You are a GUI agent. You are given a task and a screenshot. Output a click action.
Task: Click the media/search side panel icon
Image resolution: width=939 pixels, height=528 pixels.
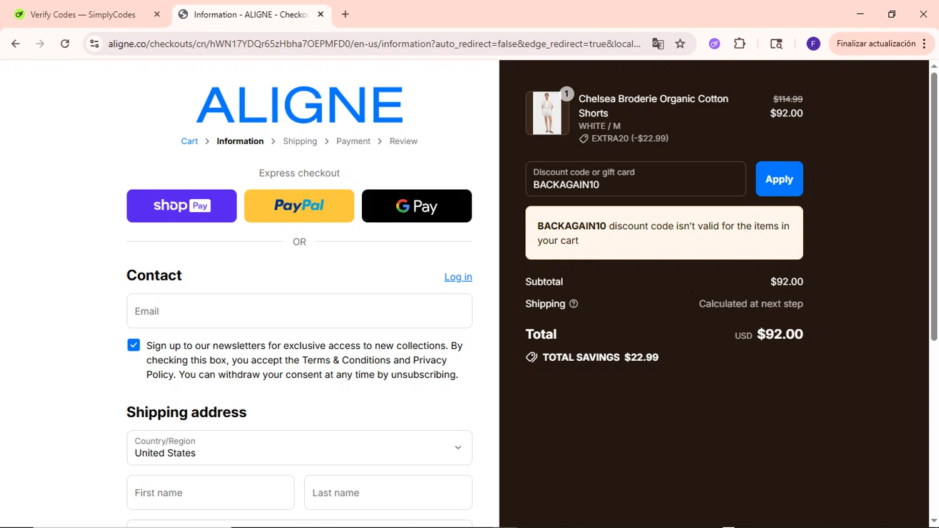click(x=776, y=44)
